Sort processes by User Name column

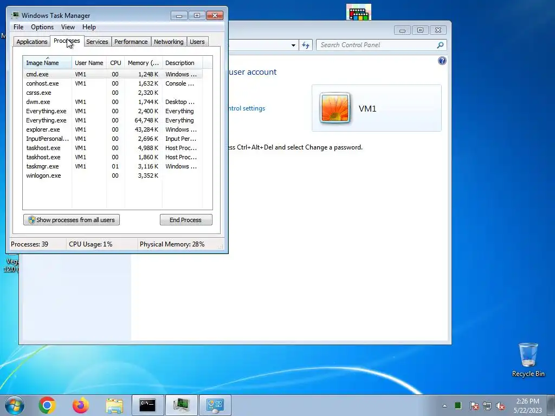click(x=89, y=63)
